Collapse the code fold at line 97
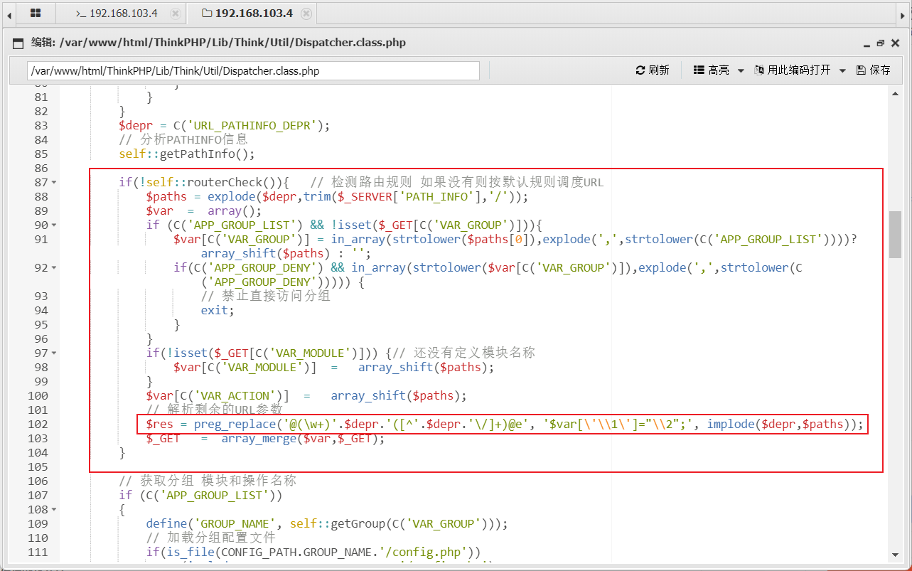This screenshot has height=571, width=912. 54,353
